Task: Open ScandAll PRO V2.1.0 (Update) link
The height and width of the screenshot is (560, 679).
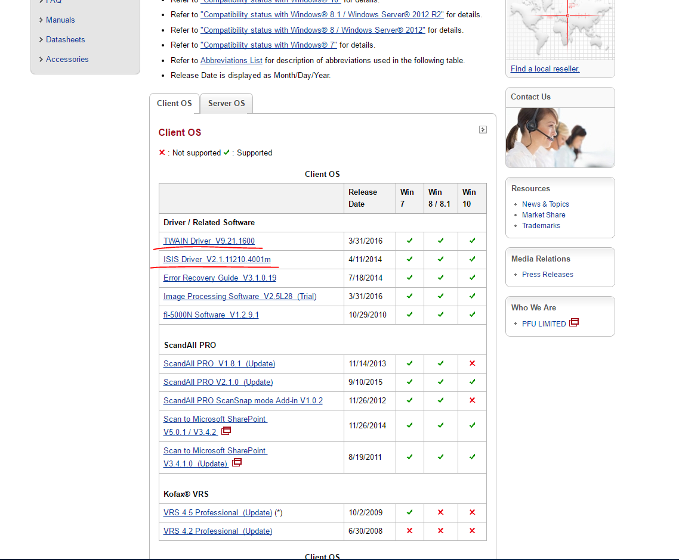Action: click(218, 382)
